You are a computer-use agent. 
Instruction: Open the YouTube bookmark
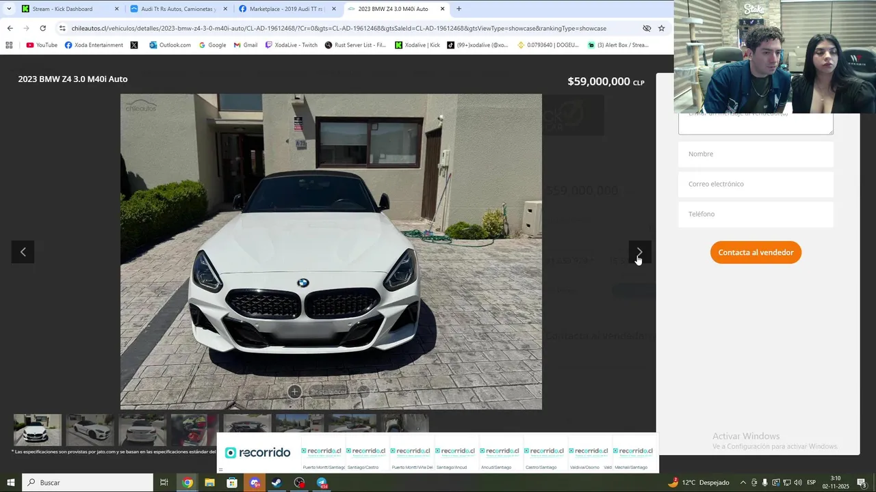point(41,45)
